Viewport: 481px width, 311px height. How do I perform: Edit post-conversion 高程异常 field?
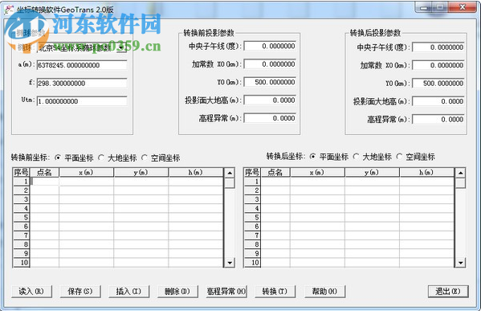click(x=438, y=120)
